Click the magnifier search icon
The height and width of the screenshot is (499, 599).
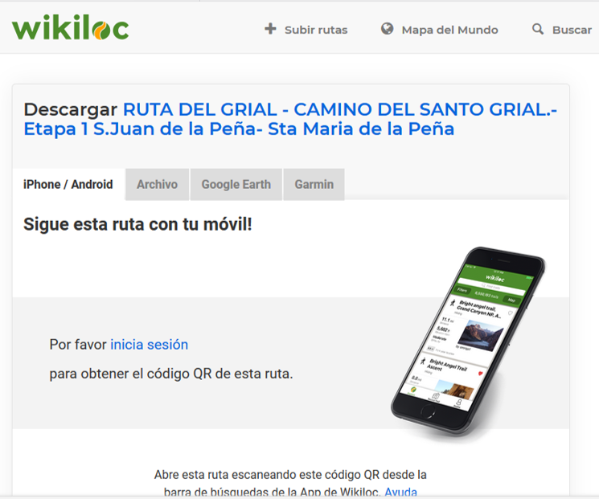pyautogui.click(x=538, y=29)
